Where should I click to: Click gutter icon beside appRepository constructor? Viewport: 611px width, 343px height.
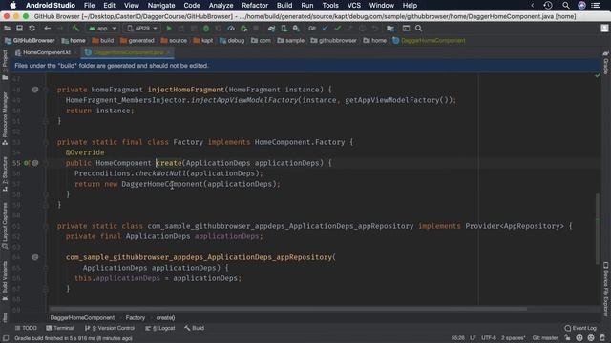35,257
